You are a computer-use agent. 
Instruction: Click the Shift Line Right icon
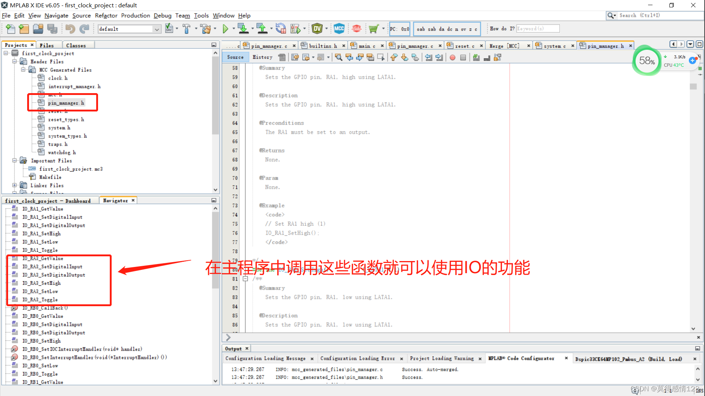[x=439, y=57]
